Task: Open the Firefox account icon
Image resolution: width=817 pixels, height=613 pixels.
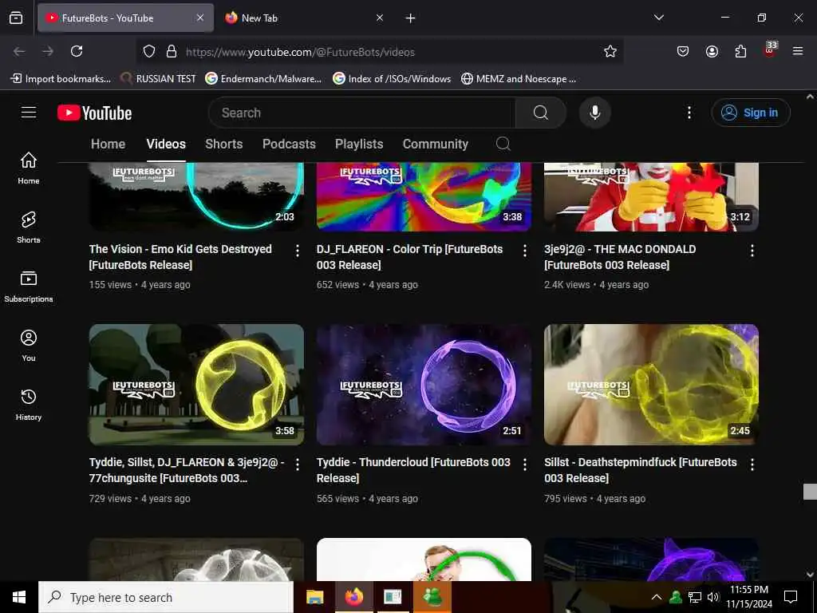Action: click(x=712, y=51)
